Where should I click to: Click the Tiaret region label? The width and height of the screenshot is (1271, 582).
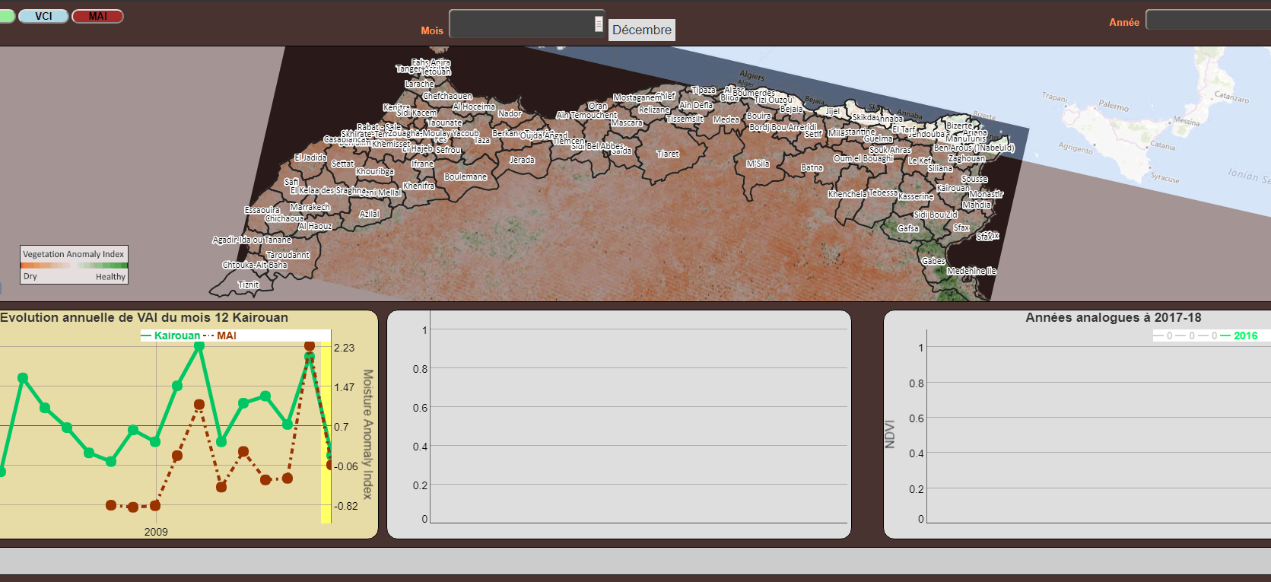point(668,154)
